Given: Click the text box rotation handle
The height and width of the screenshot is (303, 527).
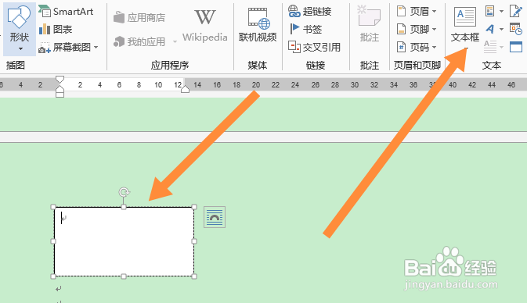Looking at the screenshot, I should point(124,192).
